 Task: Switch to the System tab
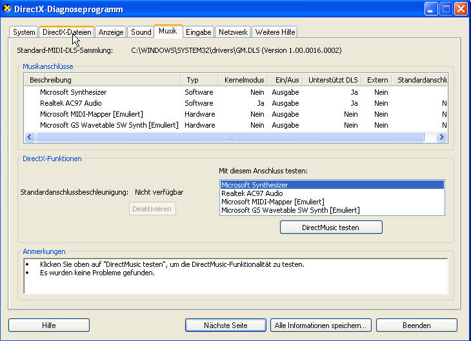click(x=24, y=32)
